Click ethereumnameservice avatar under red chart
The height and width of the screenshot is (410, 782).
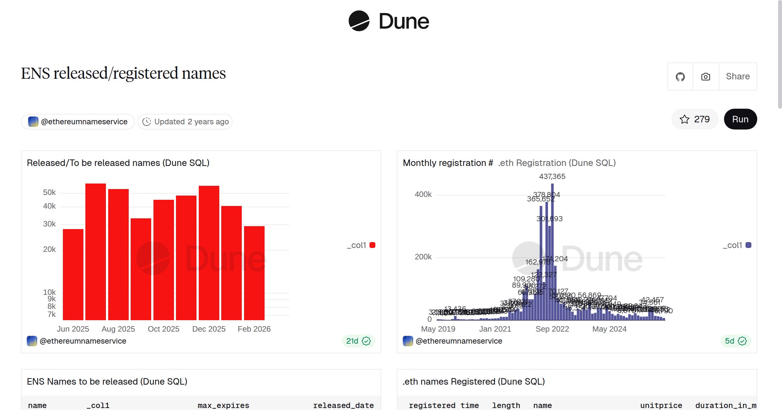tap(32, 341)
